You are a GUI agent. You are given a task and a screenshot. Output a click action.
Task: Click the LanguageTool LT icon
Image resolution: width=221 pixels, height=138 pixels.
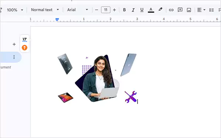coord(25,39)
